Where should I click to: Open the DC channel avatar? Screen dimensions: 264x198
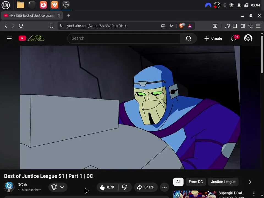[9, 187]
